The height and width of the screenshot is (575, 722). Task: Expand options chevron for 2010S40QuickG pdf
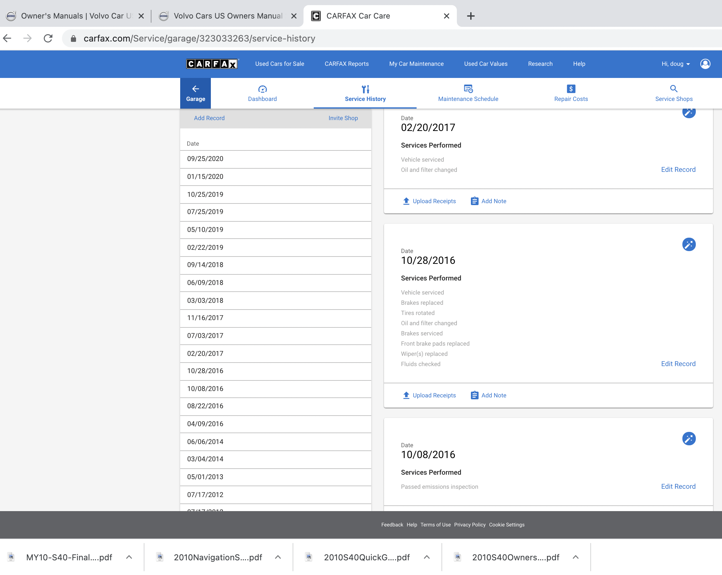click(x=426, y=557)
